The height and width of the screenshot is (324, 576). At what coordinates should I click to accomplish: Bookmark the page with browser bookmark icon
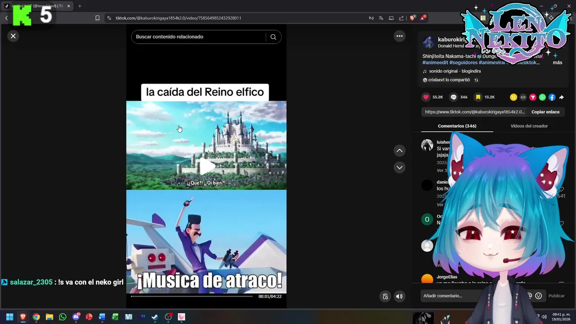point(97,18)
